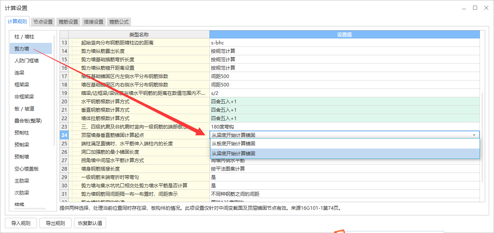Select the 水平钢筋根数计算方式 row name
Screen dimensions: 494x233
click(x=105, y=101)
